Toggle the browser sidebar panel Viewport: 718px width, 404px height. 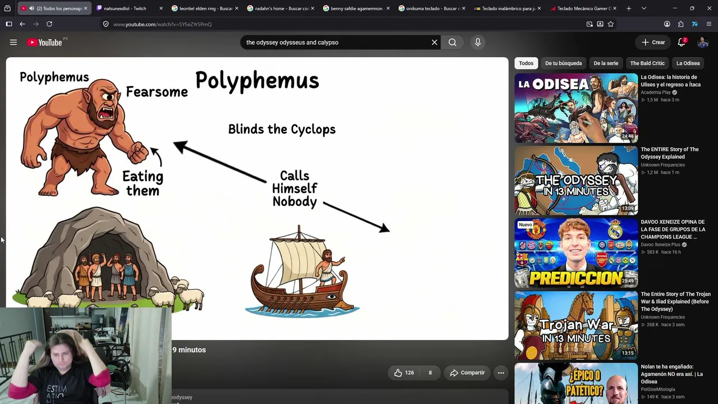coord(9,24)
